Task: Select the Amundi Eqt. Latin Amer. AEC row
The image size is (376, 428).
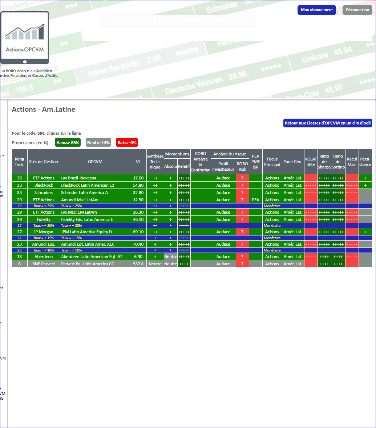Action: (192, 244)
